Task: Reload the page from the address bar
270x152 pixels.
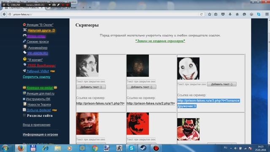Action: click(x=201, y=14)
